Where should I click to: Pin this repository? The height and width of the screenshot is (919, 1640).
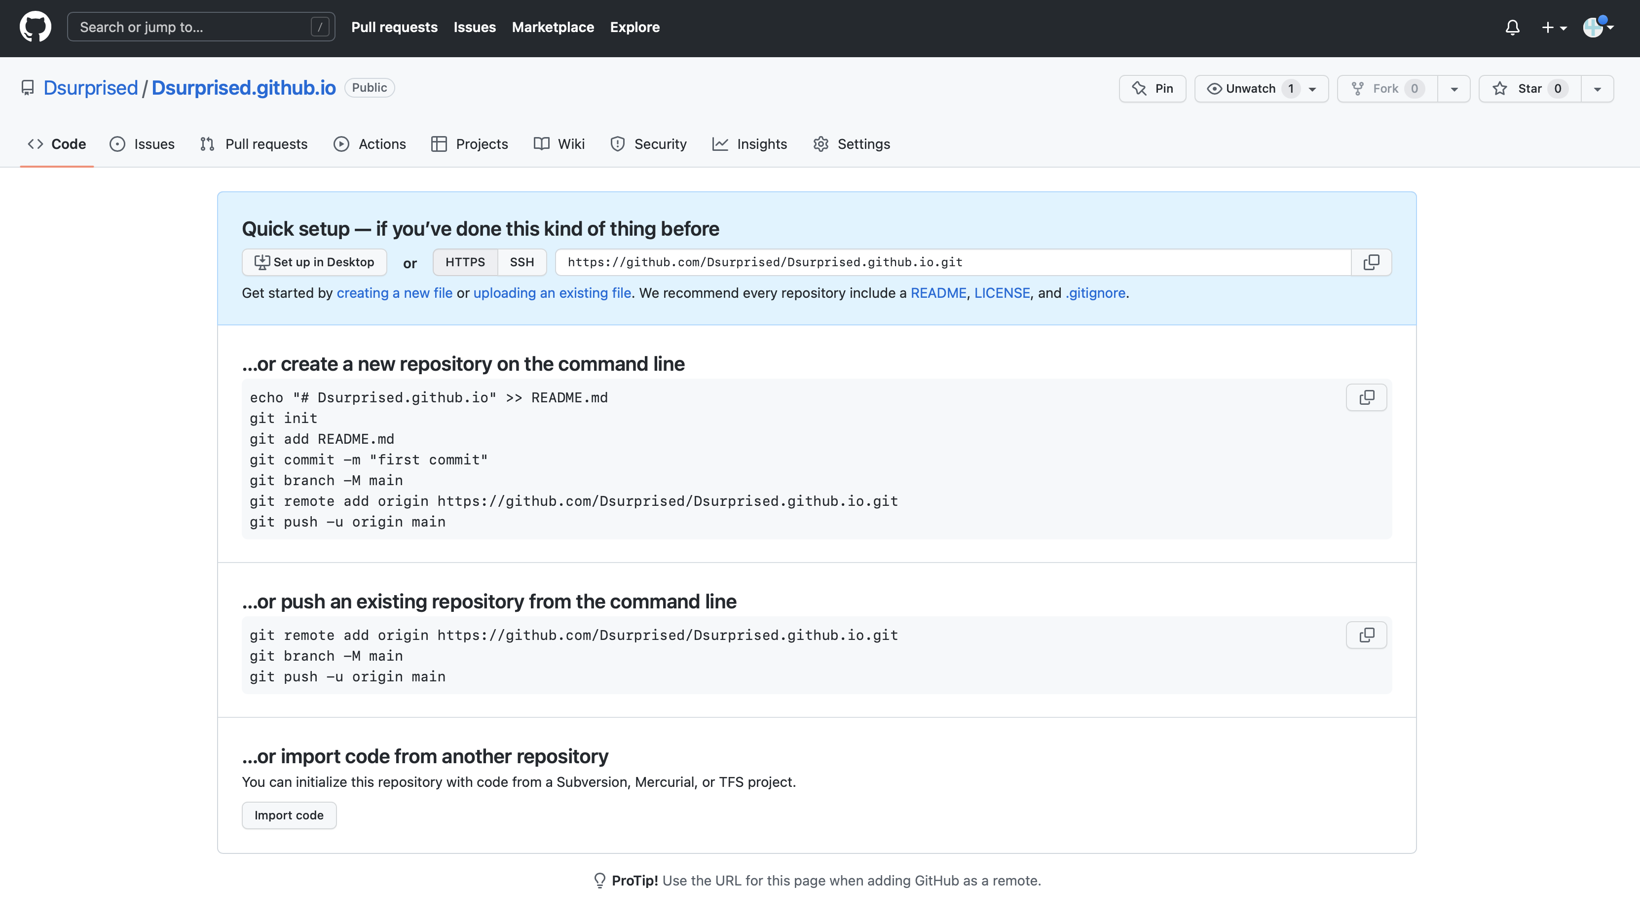pyautogui.click(x=1153, y=88)
